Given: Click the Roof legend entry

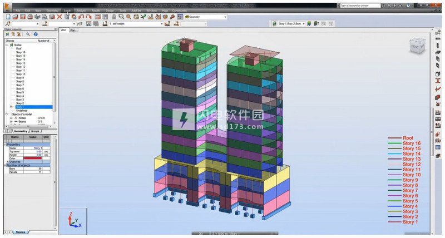Looking at the screenshot, I should [400, 138].
